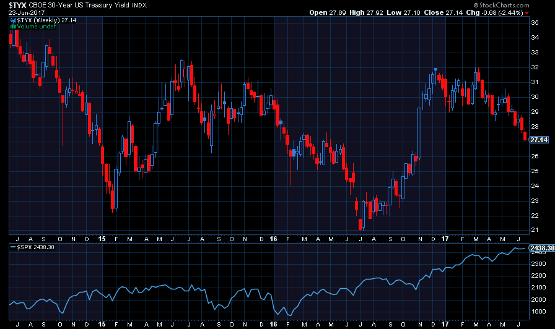Click the candlestick icon beside $TYX (Weekly)
The image size is (555, 329).
click(14, 20)
